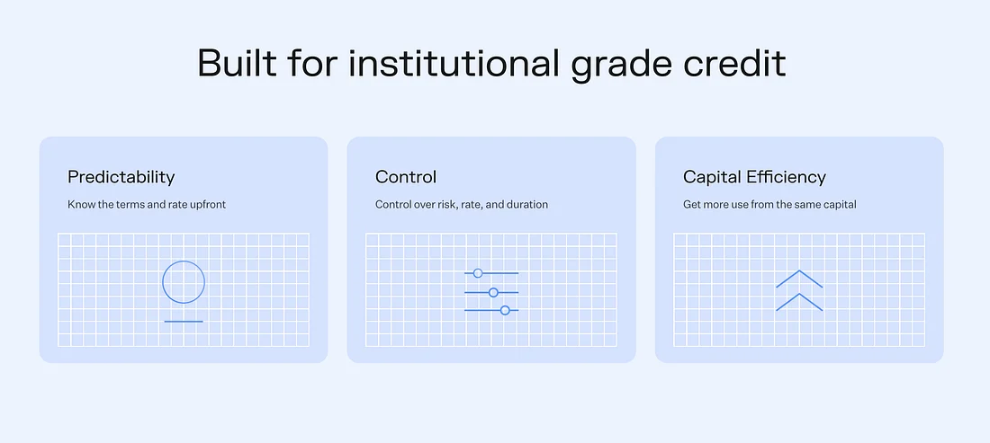Click the word 'Built' in the headline

click(x=238, y=62)
